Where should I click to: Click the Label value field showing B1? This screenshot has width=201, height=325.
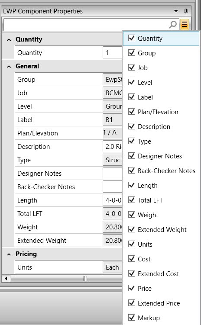[x=112, y=120]
